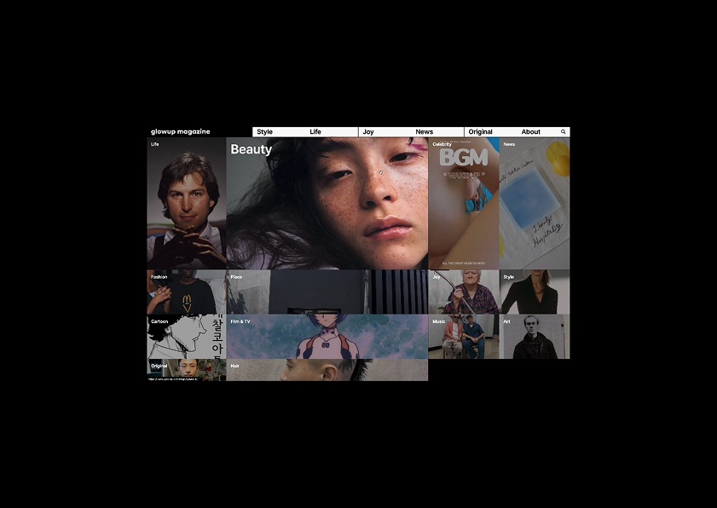
Task: Open the Life category portrait tile
Action: (186, 205)
